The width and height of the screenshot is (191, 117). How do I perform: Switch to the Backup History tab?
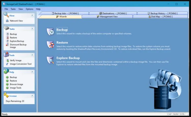click(x=163, y=13)
